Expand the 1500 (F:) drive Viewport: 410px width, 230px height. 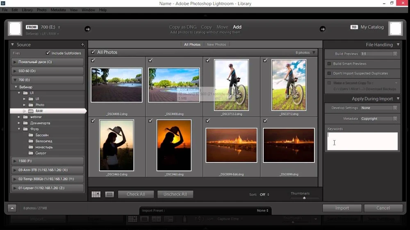(15, 161)
